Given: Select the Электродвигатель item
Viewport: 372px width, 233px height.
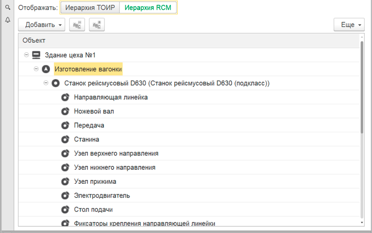Looking at the screenshot, I should (x=189, y=195).
